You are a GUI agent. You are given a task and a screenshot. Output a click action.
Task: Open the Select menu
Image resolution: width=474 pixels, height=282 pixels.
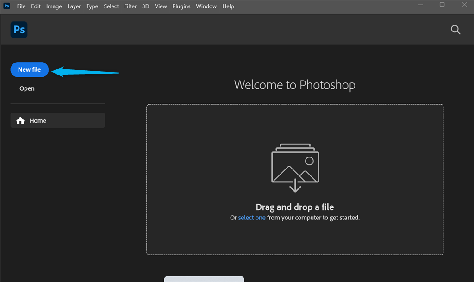point(111,6)
